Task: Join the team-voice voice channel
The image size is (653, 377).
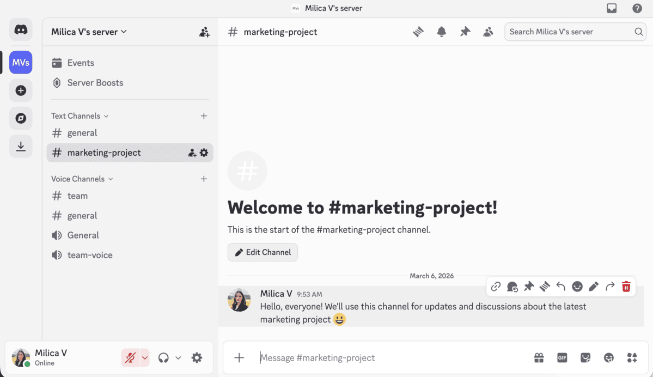Action: 90,255
